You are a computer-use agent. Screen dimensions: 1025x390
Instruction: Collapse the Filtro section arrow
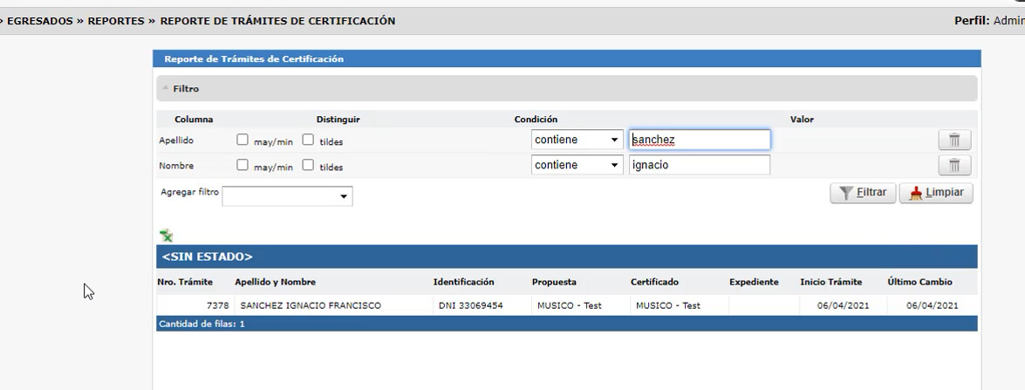point(166,89)
